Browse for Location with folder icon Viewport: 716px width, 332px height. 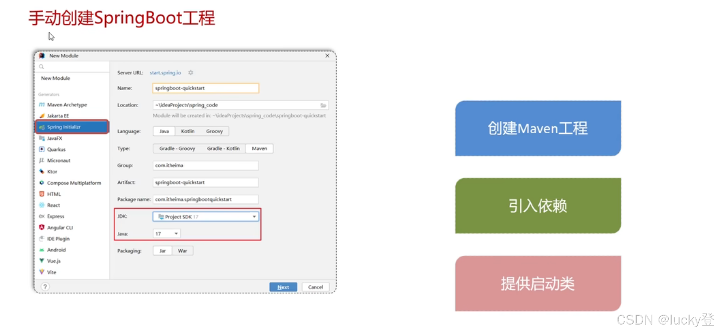[x=323, y=105]
